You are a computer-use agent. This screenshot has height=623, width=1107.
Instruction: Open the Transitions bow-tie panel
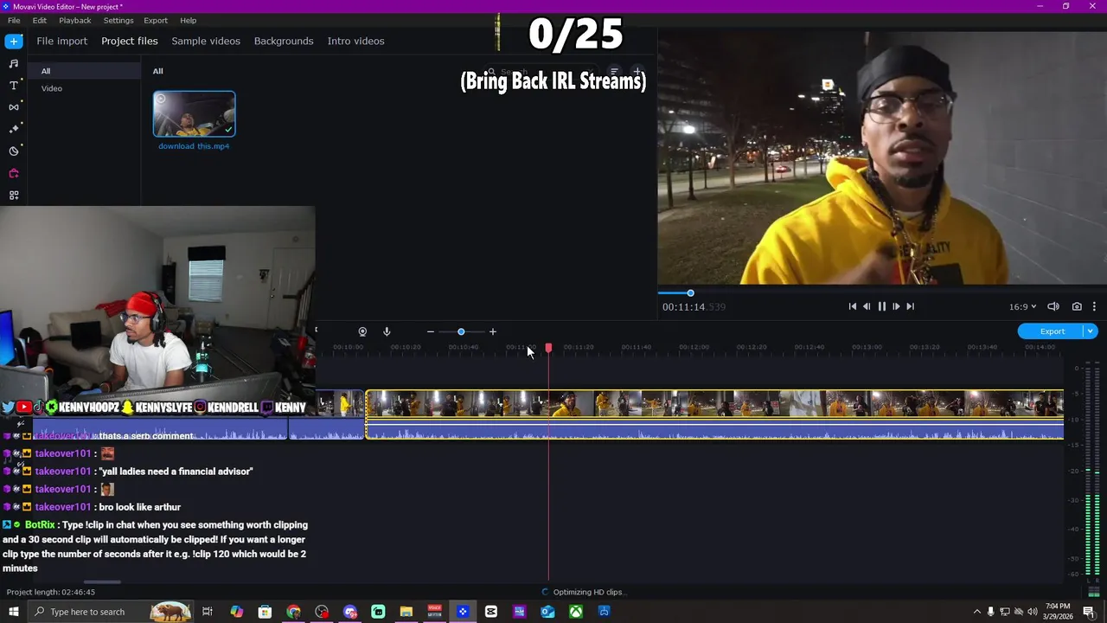[14, 107]
